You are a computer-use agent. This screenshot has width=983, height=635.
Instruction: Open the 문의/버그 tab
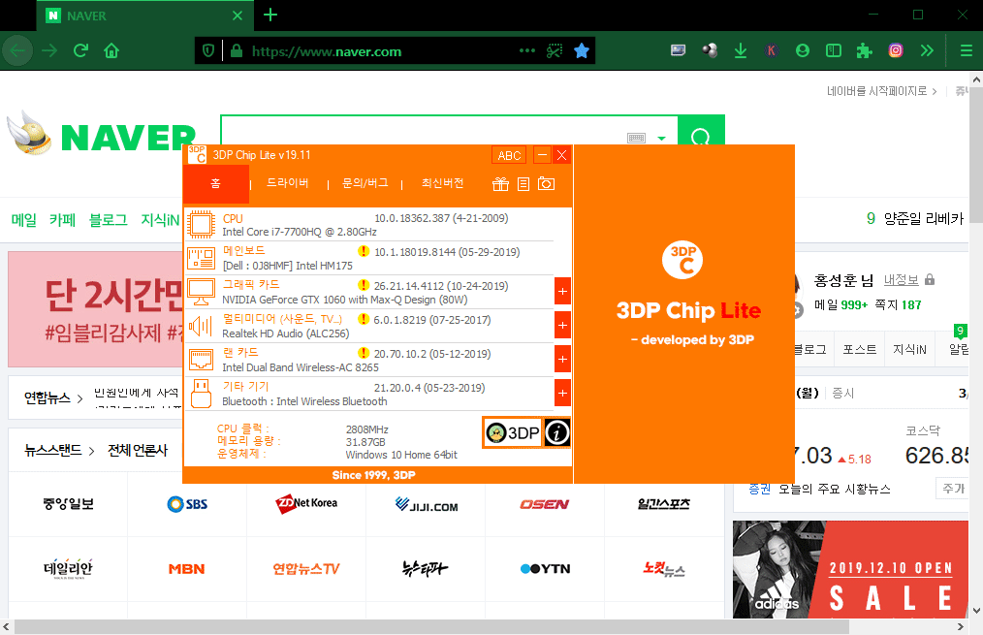[x=365, y=183]
